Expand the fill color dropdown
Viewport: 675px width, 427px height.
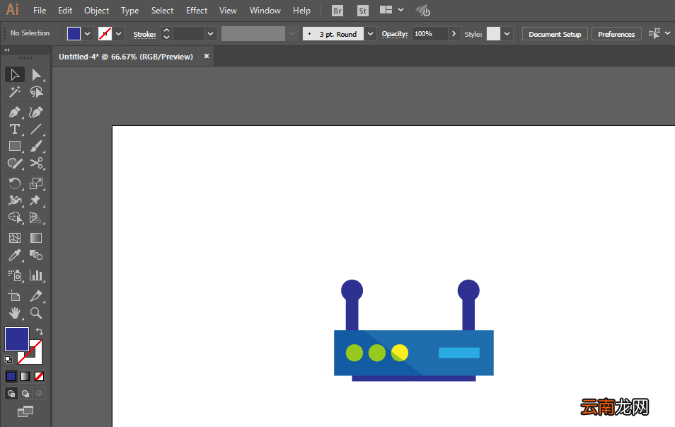pyautogui.click(x=88, y=33)
